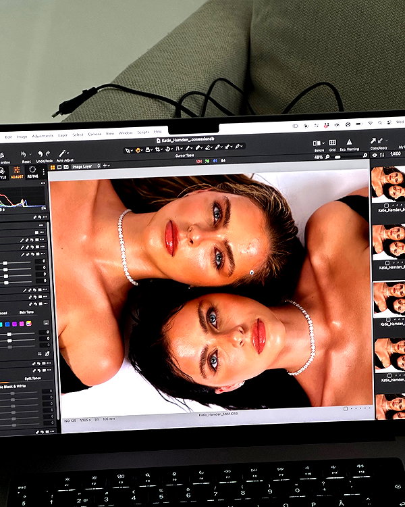Click the browser sort arrows icon

382,155
